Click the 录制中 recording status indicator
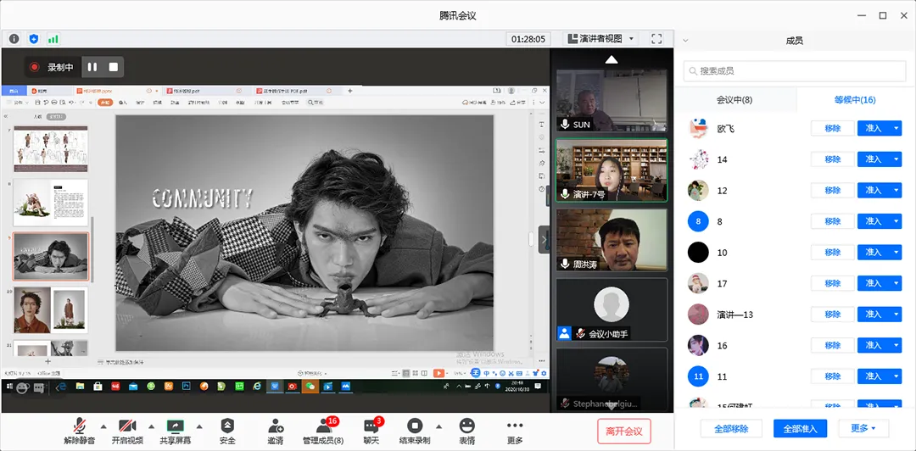The width and height of the screenshot is (916, 451). pyautogui.click(x=52, y=67)
